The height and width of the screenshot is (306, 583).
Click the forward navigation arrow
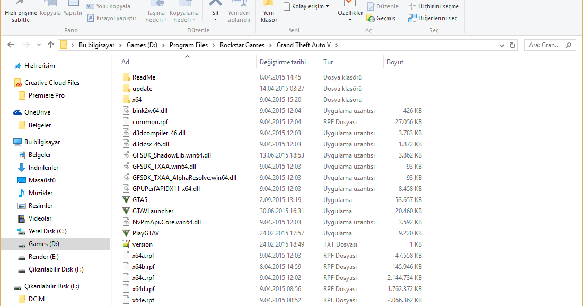[26, 45]
